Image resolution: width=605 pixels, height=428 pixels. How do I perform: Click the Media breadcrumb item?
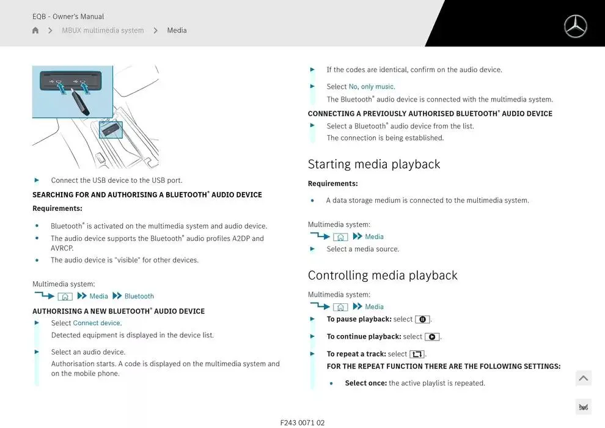pyautogui.click(x=177, y=31)
